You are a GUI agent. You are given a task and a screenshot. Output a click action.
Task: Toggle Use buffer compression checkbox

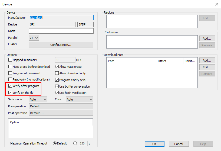pyautogui.click(x=57, y=86)
